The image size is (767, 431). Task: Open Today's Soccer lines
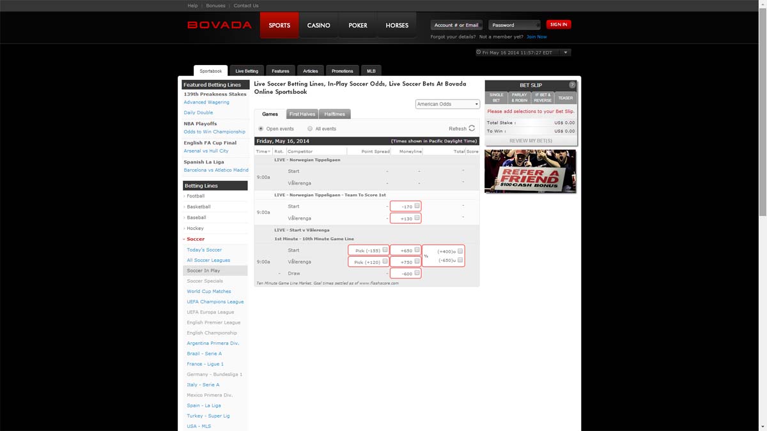pos(205,250)
